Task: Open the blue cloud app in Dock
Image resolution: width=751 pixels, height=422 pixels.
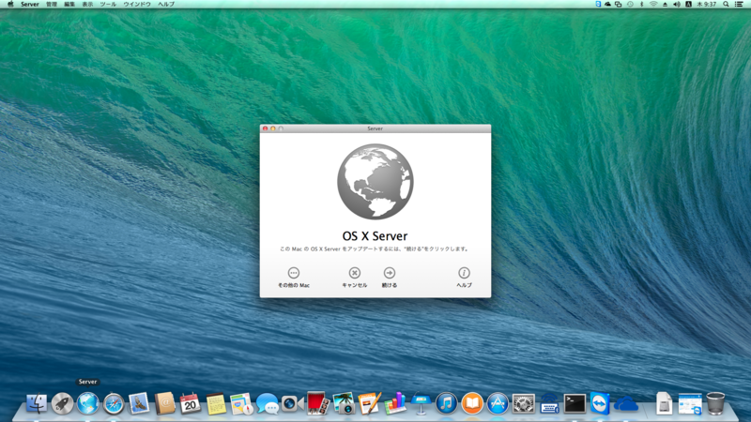Action: pos(626,404)
